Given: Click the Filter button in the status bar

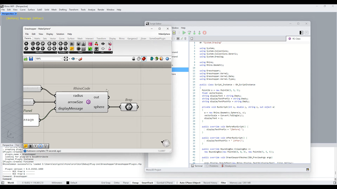Looking at the screenshot, I should click(x=223, y=183).
